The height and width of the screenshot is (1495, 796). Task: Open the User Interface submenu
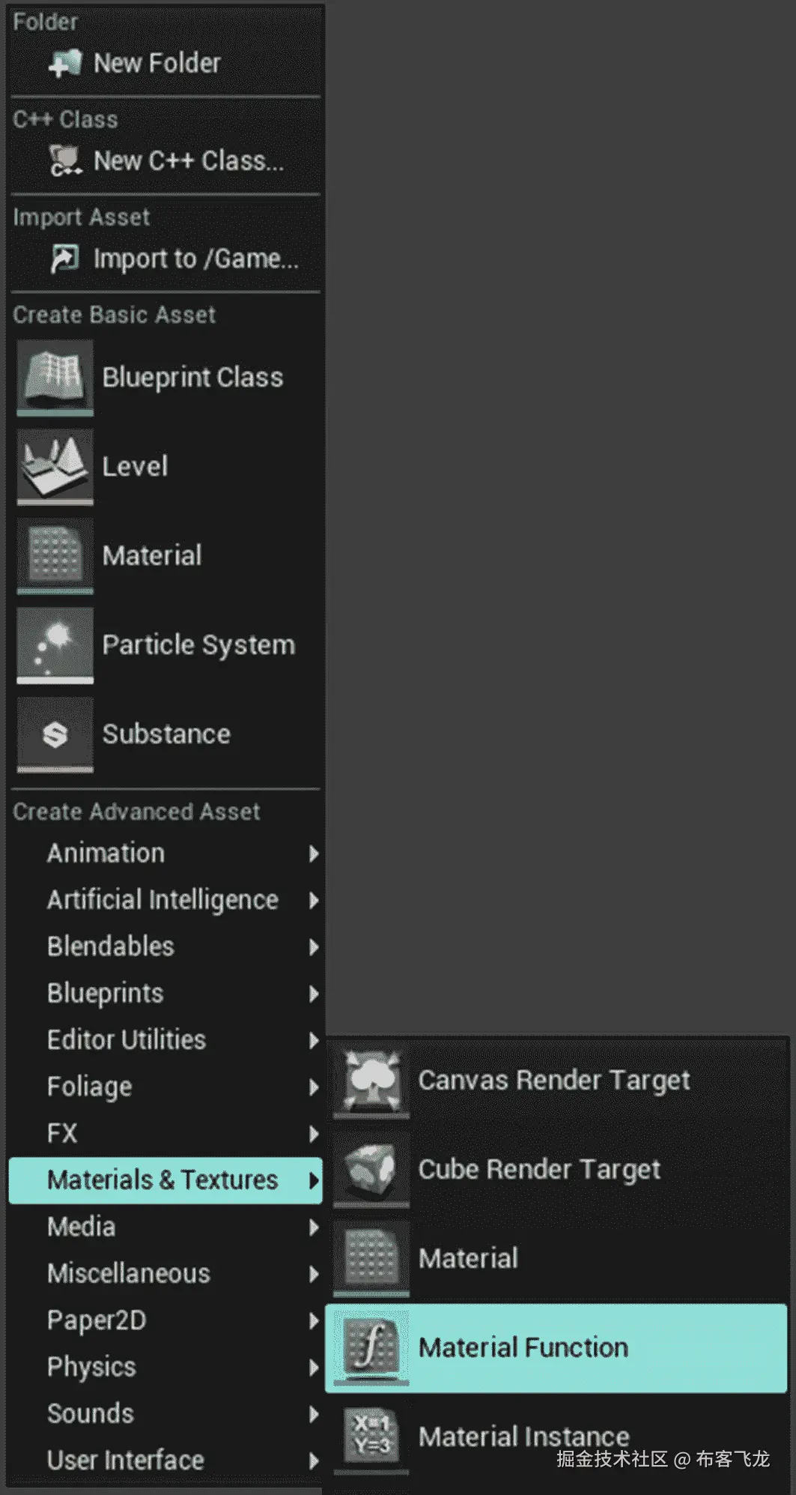(125, 1461)
